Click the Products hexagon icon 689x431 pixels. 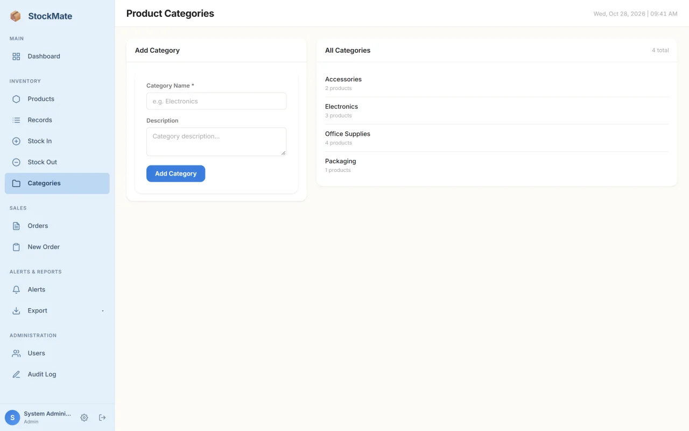pos(16,99)
